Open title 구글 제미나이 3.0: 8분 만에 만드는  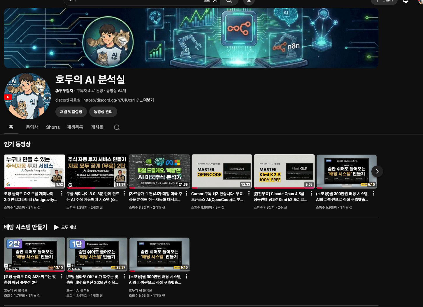pyautogui.click(x=93, y=197)
